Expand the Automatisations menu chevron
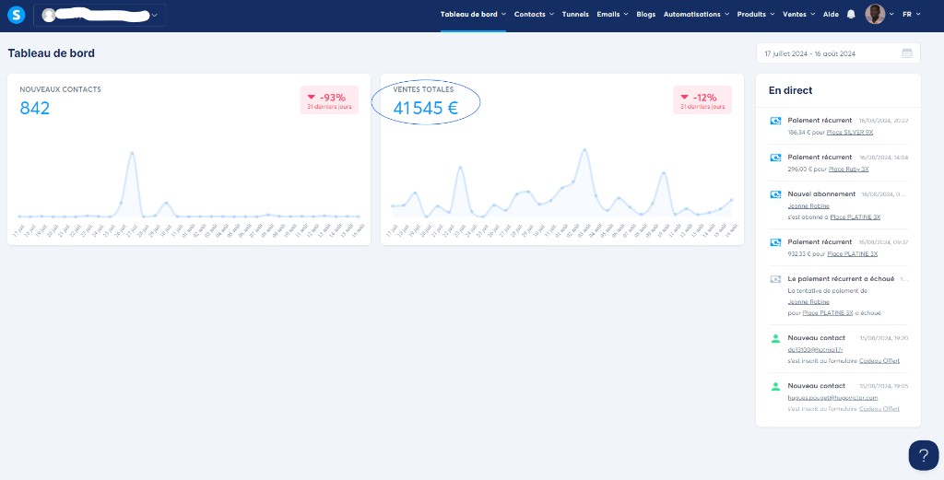The image size is (944, 480). click(x=726, y=15)
